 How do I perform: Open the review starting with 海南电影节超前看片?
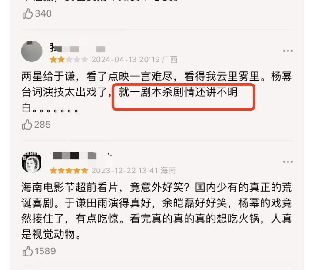point(156,211)
